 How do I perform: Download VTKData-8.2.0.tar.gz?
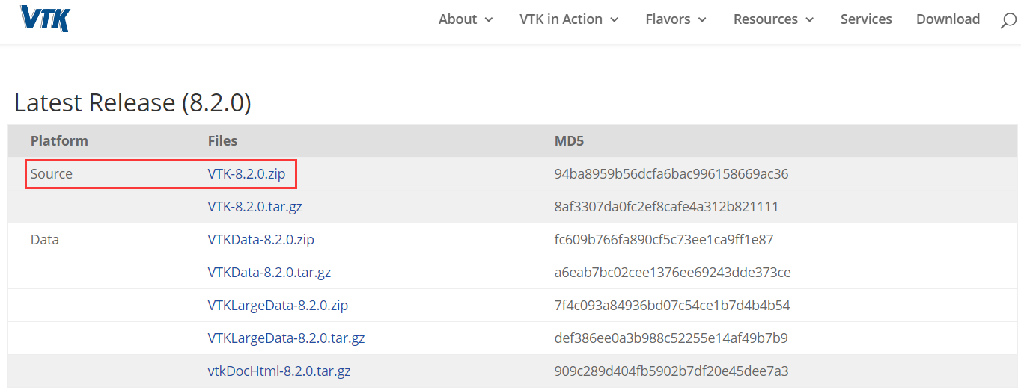coord(269,273)
